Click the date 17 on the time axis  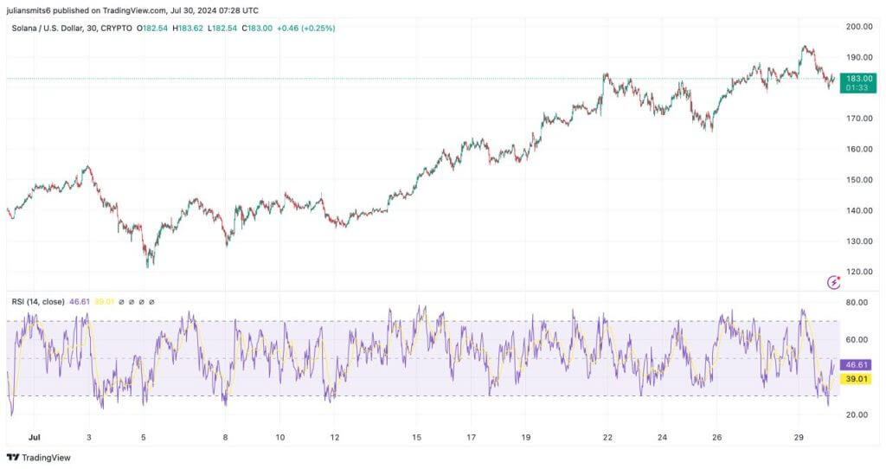472,437
